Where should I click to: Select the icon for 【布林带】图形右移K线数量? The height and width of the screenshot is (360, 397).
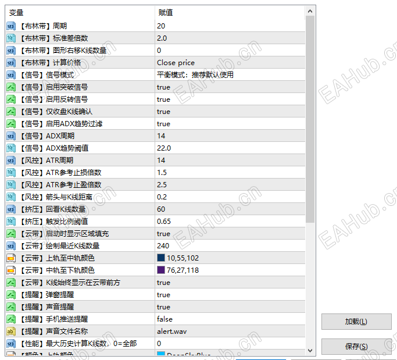[x=11, y=51]
